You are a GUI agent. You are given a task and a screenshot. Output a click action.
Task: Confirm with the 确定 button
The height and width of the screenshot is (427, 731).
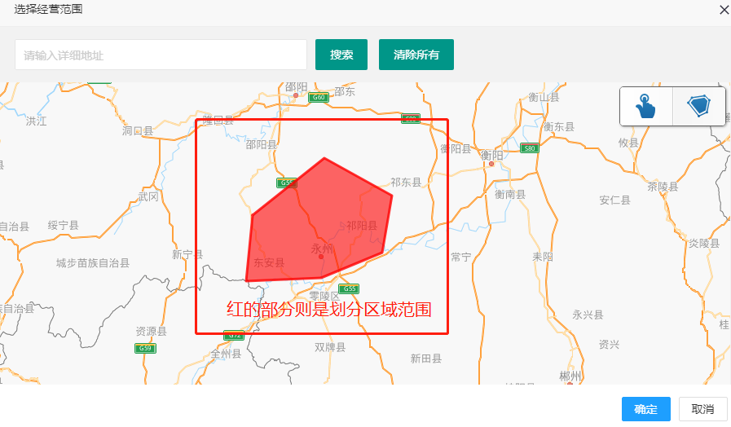(x=645, y=409)
